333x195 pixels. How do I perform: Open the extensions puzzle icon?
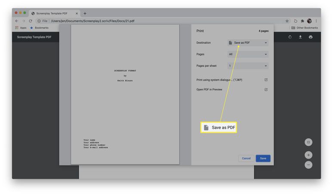pos(302,21)
